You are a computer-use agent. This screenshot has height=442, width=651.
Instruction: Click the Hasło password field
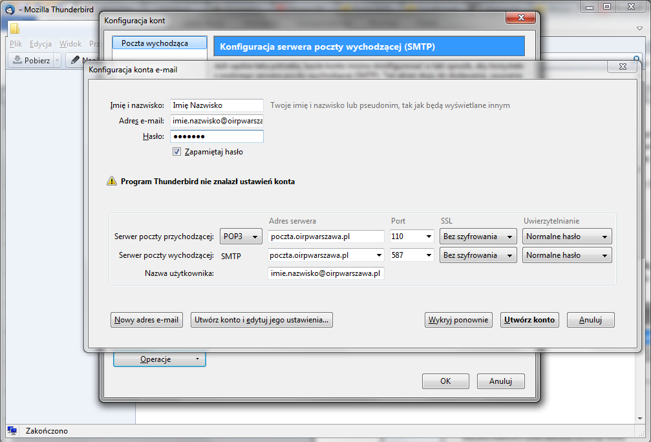pos(217,136)
